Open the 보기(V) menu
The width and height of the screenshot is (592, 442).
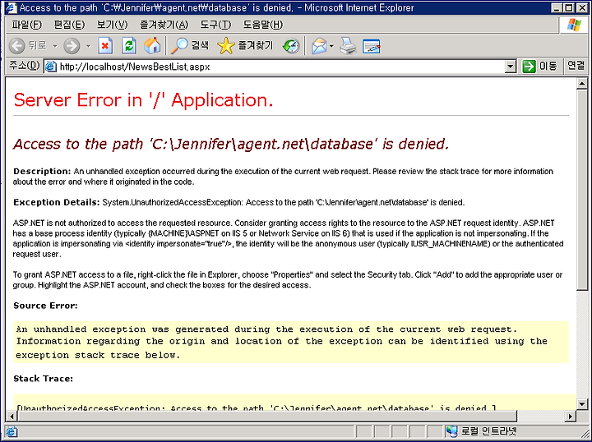pyautogui.click(x=112, y=25)
